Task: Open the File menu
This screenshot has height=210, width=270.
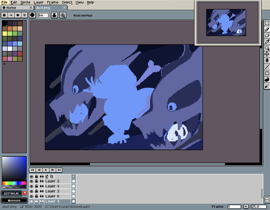Action: click(4, 2)
